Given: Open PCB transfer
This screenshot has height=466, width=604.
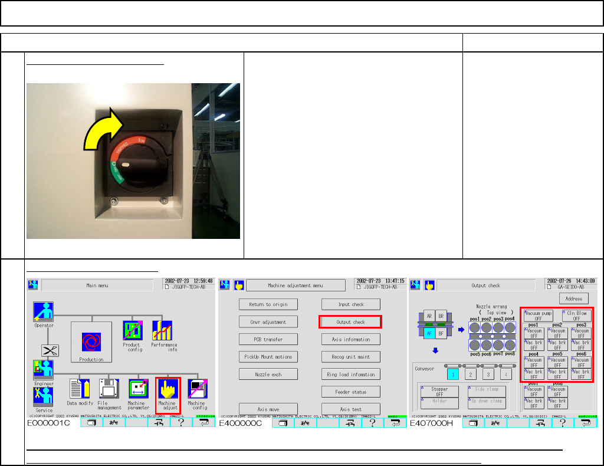Looking at the screenshot, I should 268,339.
